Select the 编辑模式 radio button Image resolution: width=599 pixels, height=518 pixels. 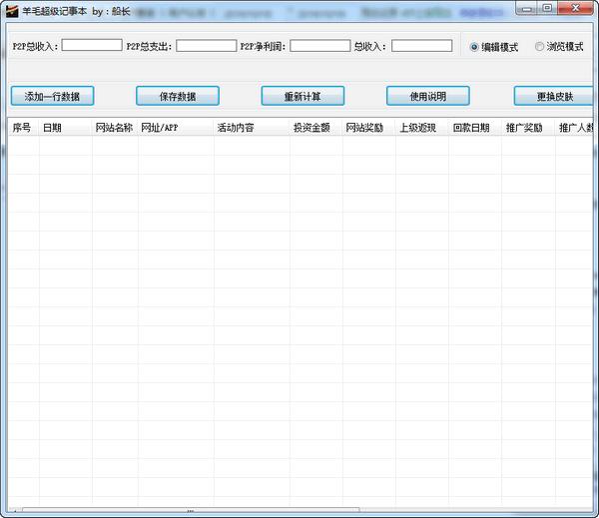(x=474, y=47)
